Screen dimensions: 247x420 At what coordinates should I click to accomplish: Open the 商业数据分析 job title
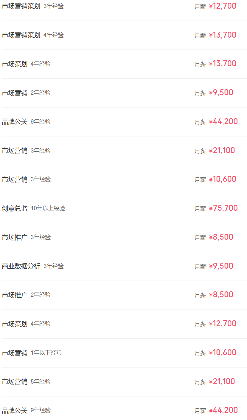click(21, 266)
